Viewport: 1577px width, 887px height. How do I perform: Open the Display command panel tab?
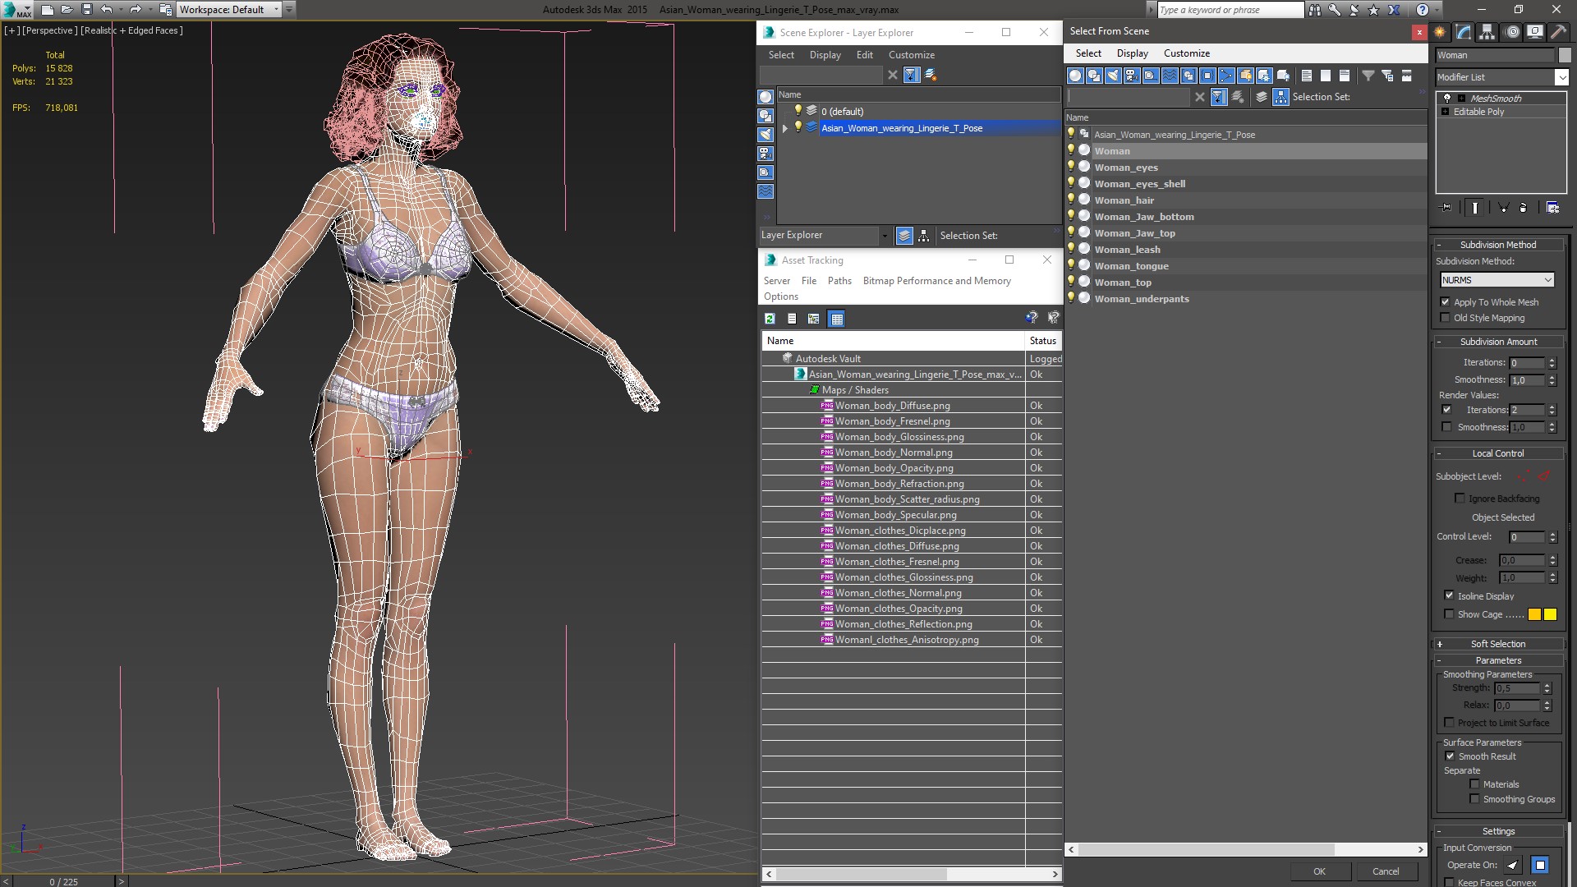(1534, 32)
